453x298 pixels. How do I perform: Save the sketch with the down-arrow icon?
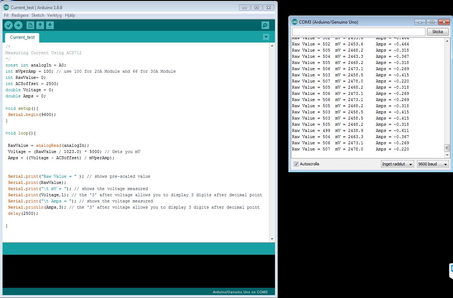(x=50, y=25)
